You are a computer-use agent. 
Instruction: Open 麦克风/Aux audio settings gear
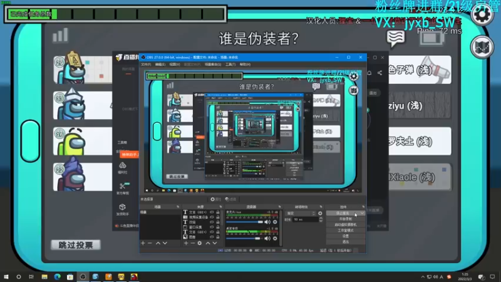275,222
